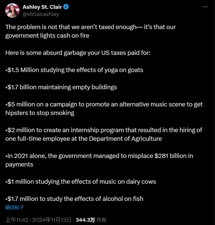This screenshot has height=225, width=215.
Task: Click the 'absurd garbage your US taxes' sentence
Action: point(78,53)
